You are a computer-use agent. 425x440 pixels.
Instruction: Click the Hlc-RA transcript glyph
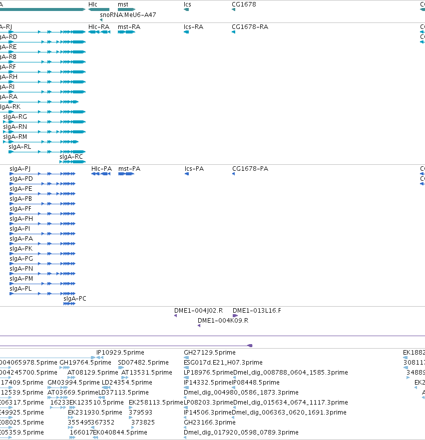[x=99, y=32]
